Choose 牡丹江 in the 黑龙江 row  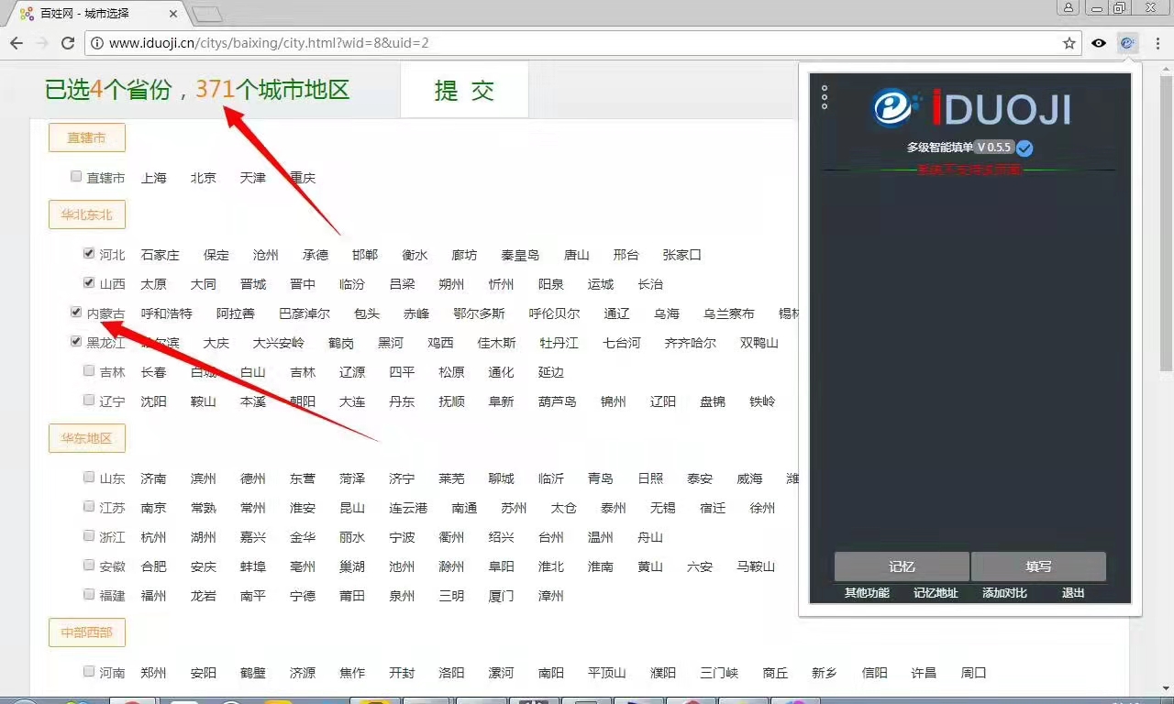(559, 343)
